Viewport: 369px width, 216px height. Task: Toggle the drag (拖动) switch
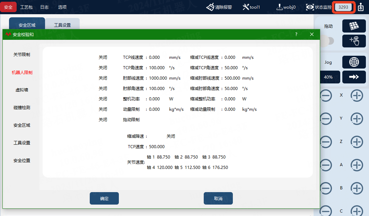(x=327, y=41)
